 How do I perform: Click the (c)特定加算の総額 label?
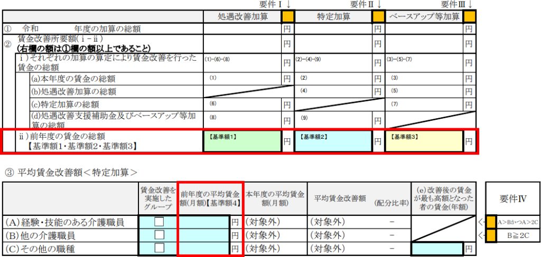pyautogui.click(x=66, y=104)
